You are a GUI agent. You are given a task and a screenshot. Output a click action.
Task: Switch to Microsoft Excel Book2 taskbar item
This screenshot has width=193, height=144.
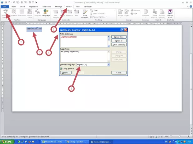52,142
